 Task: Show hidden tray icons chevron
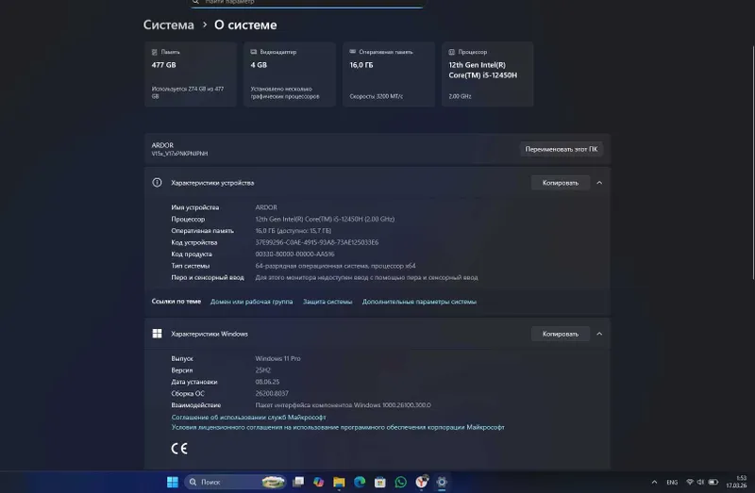(x=654, y=482)
